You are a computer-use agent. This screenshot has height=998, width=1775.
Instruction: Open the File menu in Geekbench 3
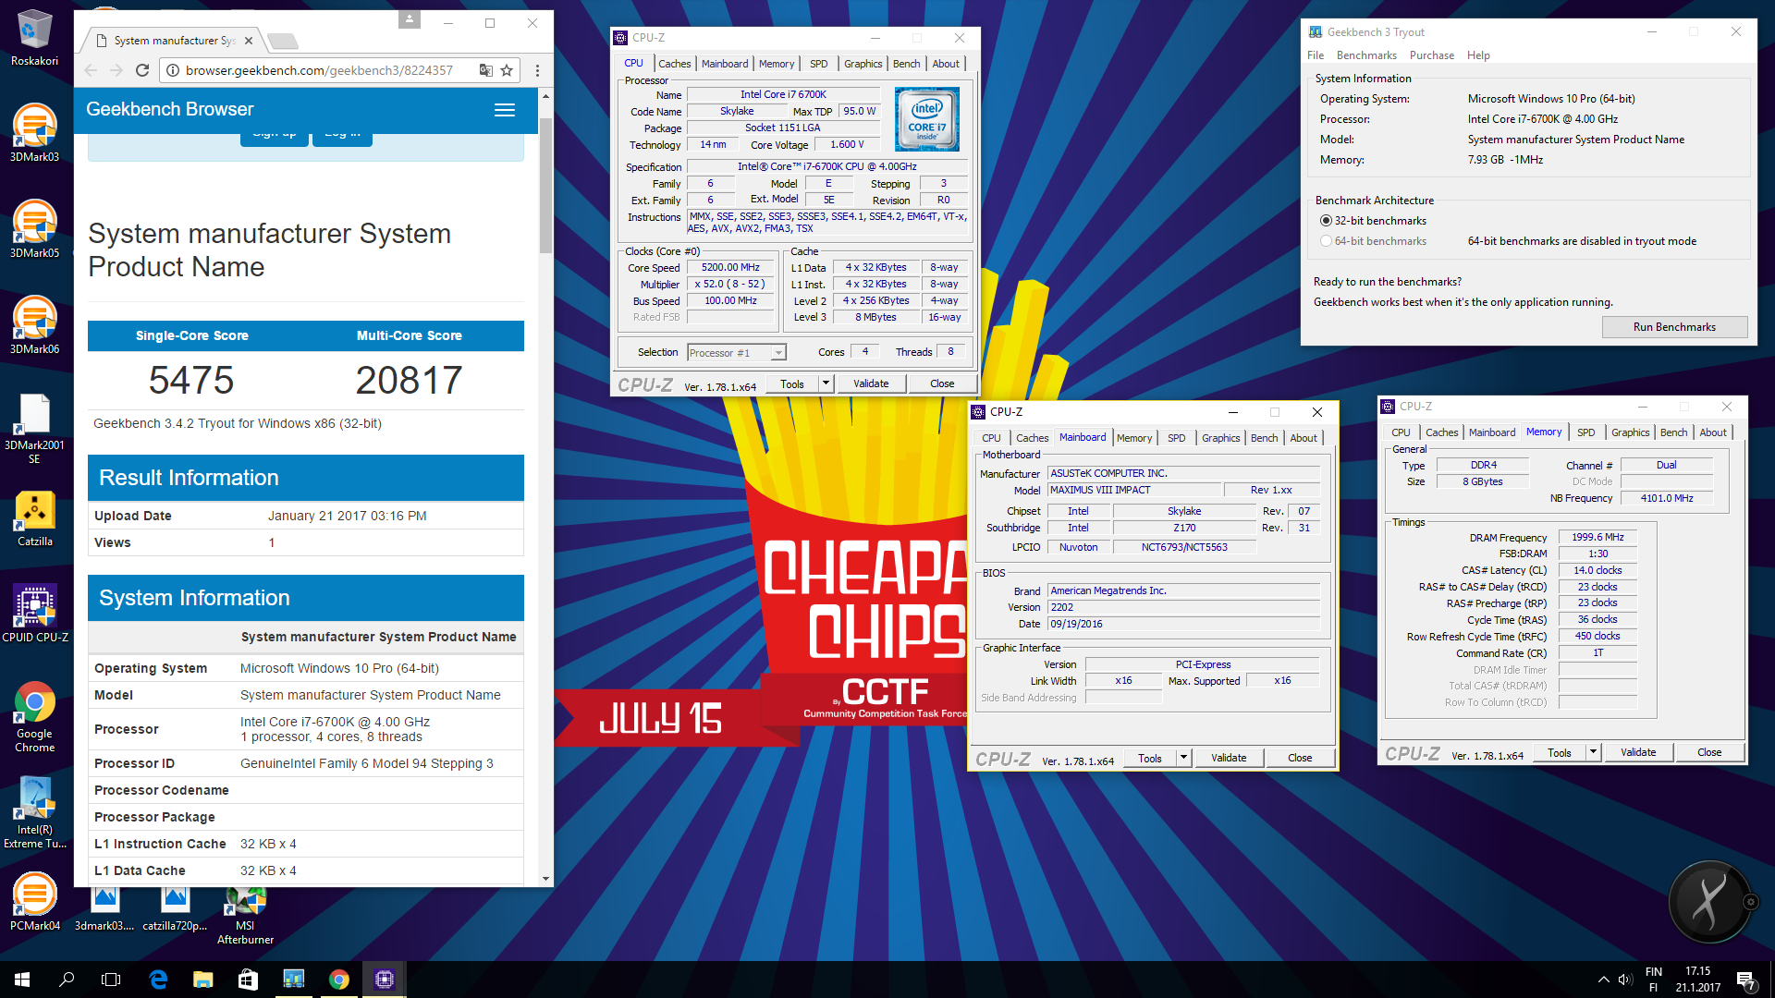tap(1316, 55)
